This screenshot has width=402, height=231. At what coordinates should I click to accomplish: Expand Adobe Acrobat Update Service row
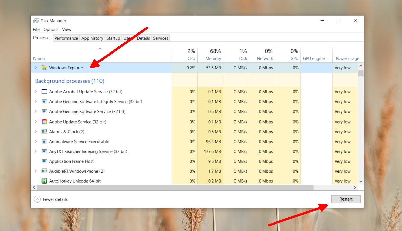pos(36,92)
